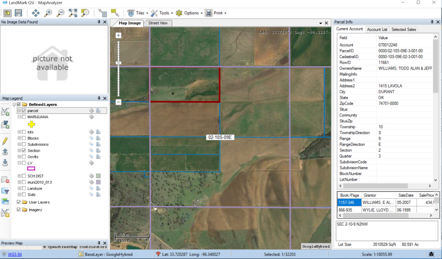This screenshot has height=259, width=442.
Task: Collapse the MARIJUANA layer node
Action: 19,117
